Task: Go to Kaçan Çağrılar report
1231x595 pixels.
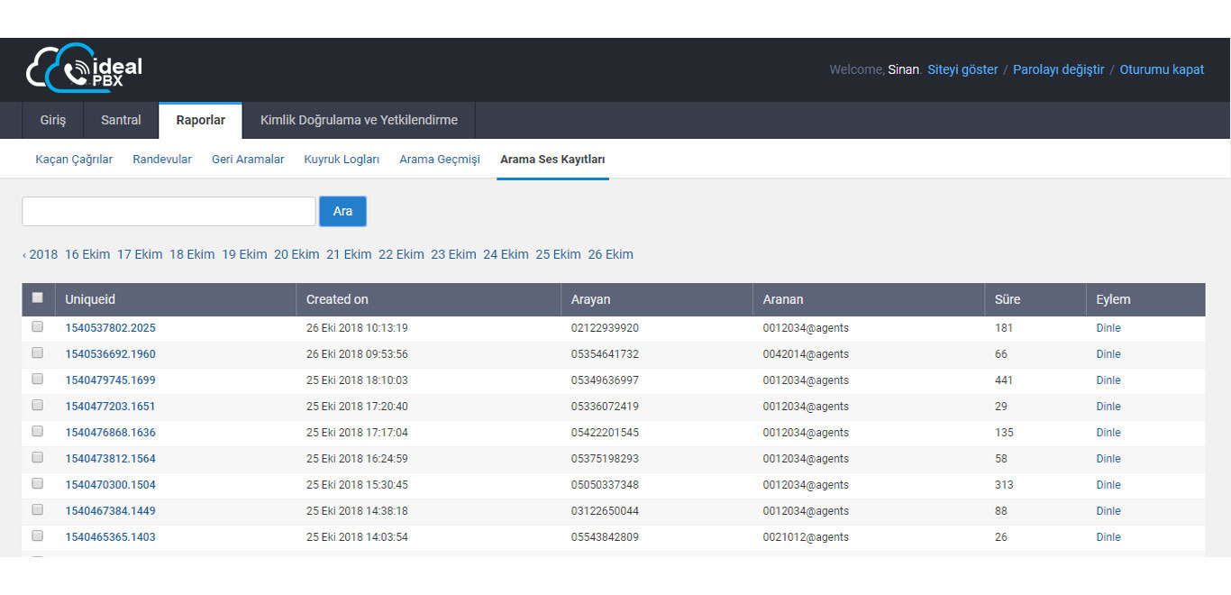Action: (x=74, y=160)
